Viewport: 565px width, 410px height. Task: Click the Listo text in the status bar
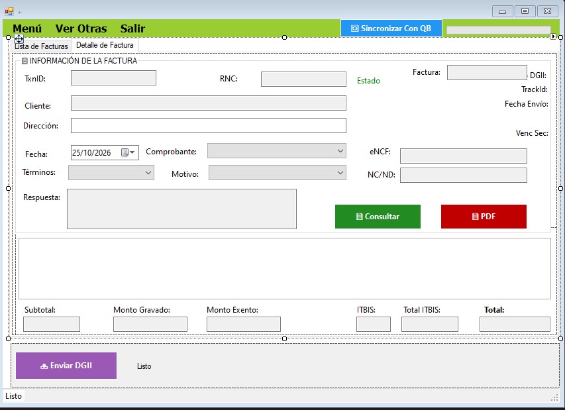tap(13, 396)
